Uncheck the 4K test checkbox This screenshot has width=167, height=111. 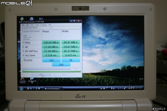tap(23, 47)
